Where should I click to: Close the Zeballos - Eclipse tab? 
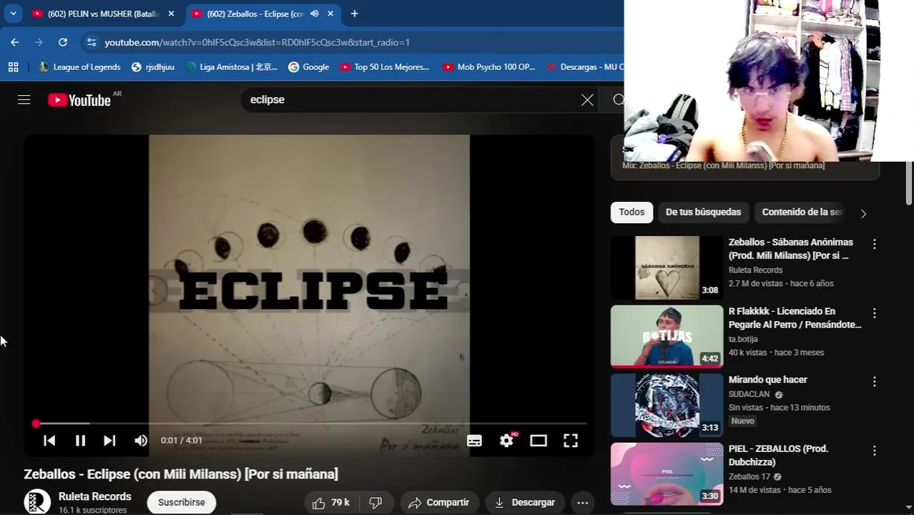point(330,14)
